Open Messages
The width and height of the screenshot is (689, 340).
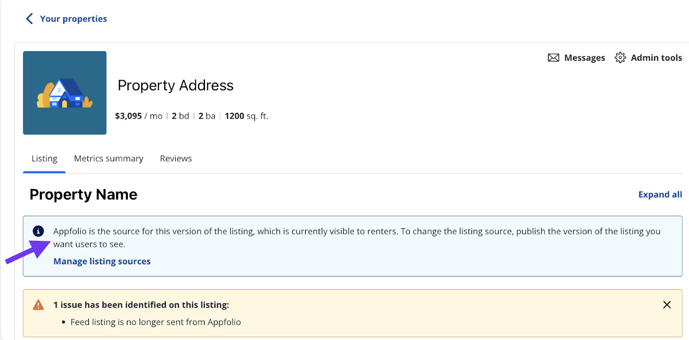[584, 58]
